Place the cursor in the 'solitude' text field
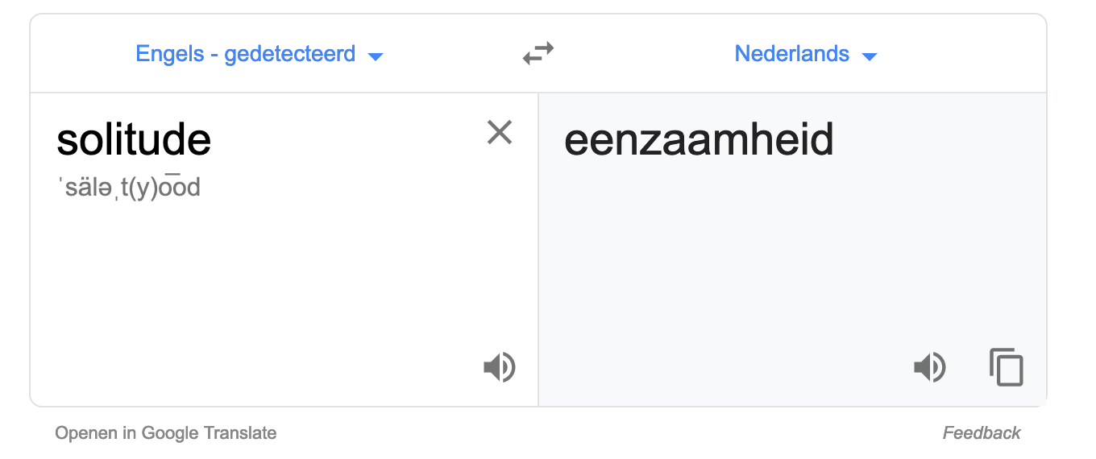Viewport: 1096px width, 459px height. click(x=134, y=140)
